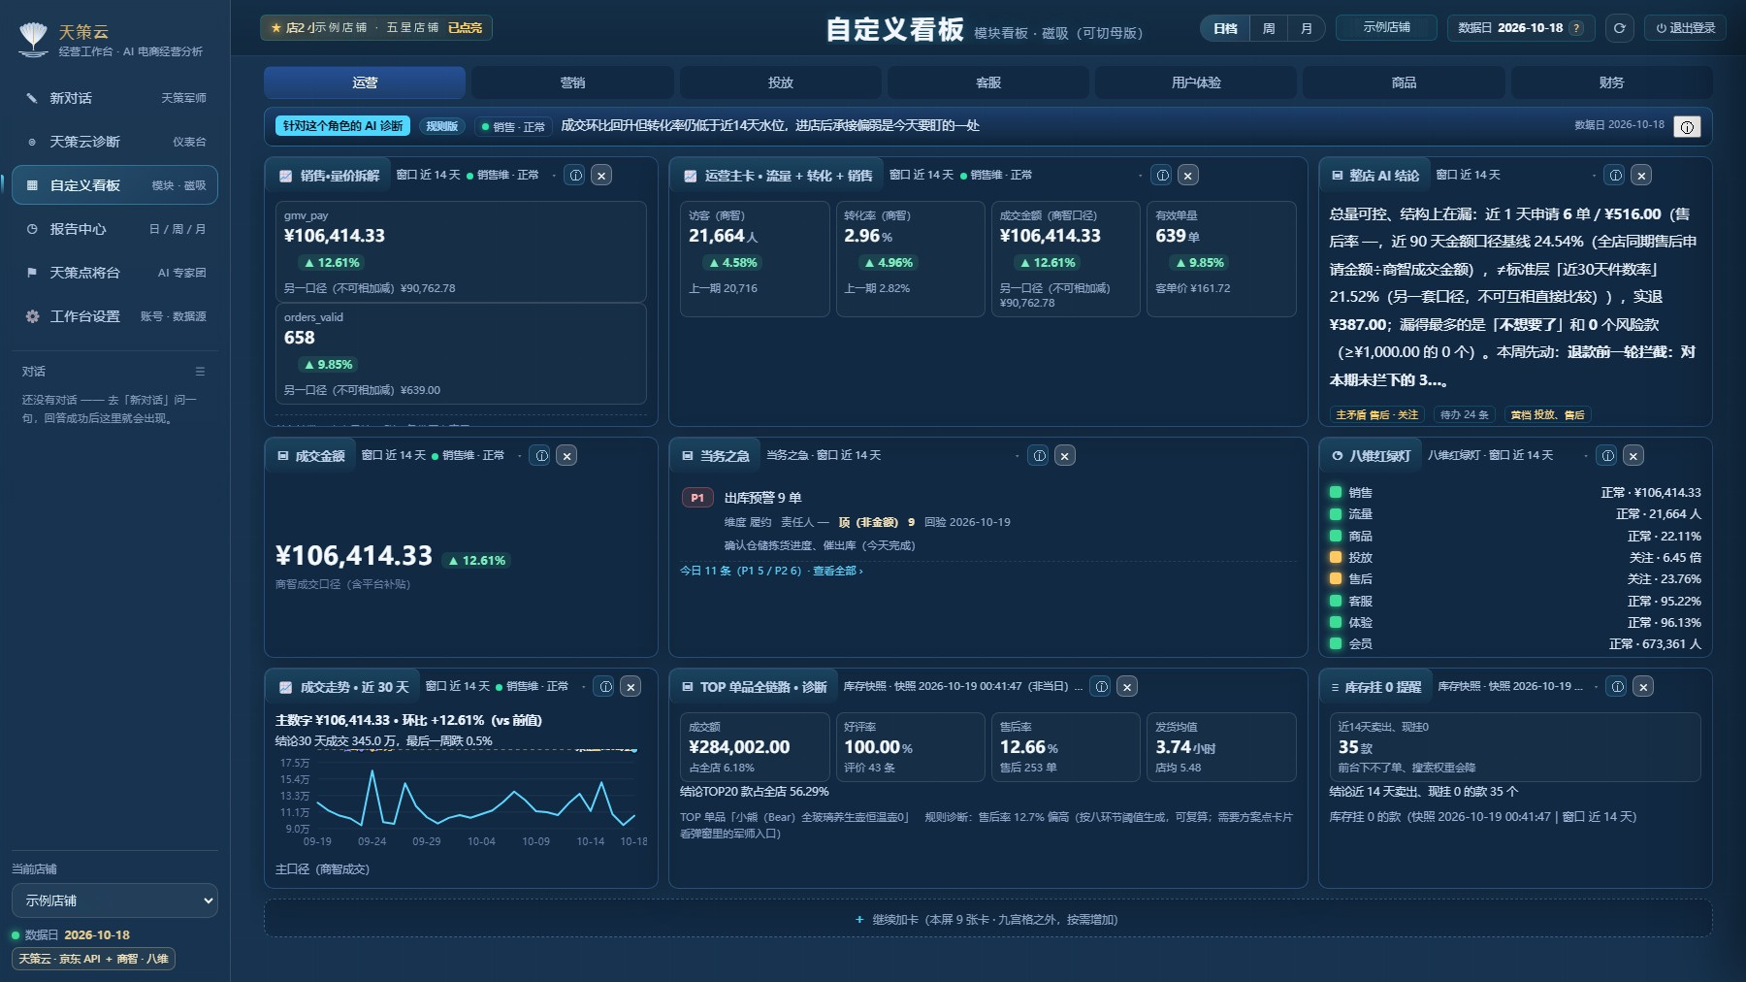The height and width of the screenshot is (982, 1746).
Task: Remove the 运营主卡 card with its X icon
Action: (x=1188, y=176)
